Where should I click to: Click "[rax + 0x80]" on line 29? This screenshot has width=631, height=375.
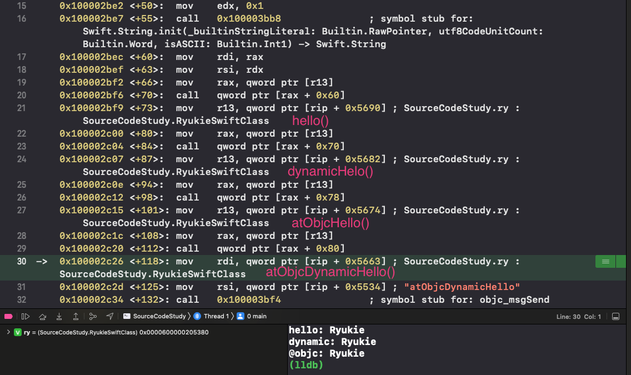tap(310, 249)
